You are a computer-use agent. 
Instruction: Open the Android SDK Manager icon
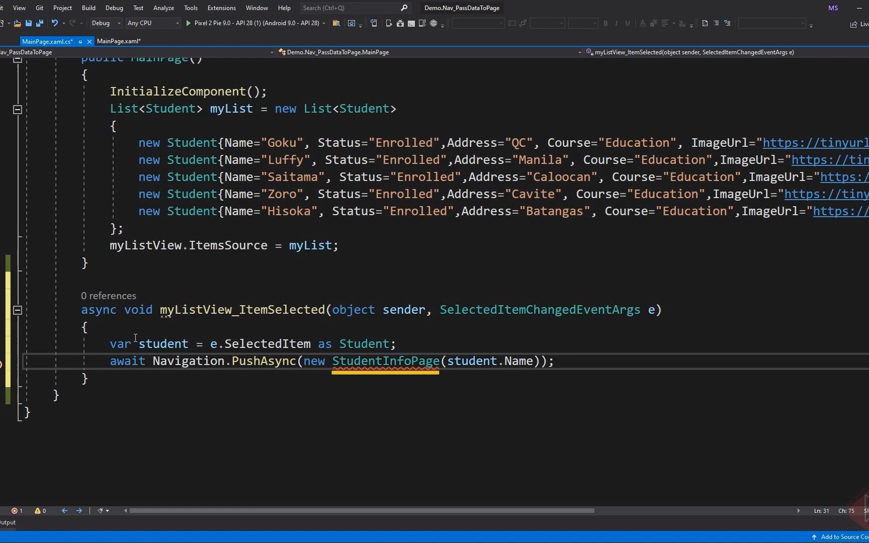400,23
